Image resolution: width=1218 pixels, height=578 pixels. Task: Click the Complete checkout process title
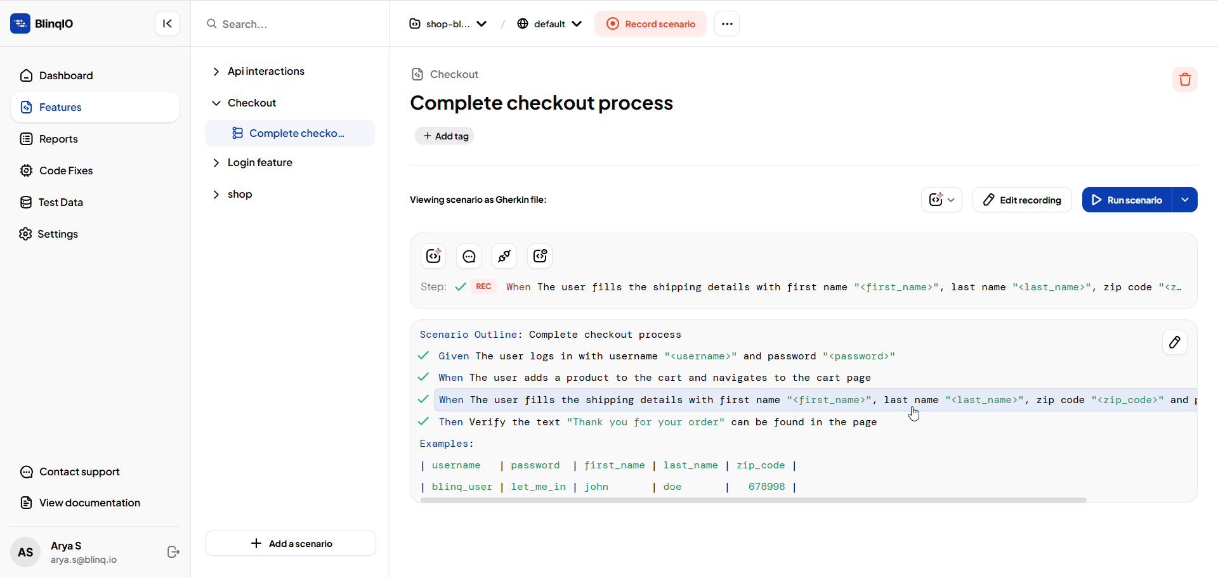541,103
